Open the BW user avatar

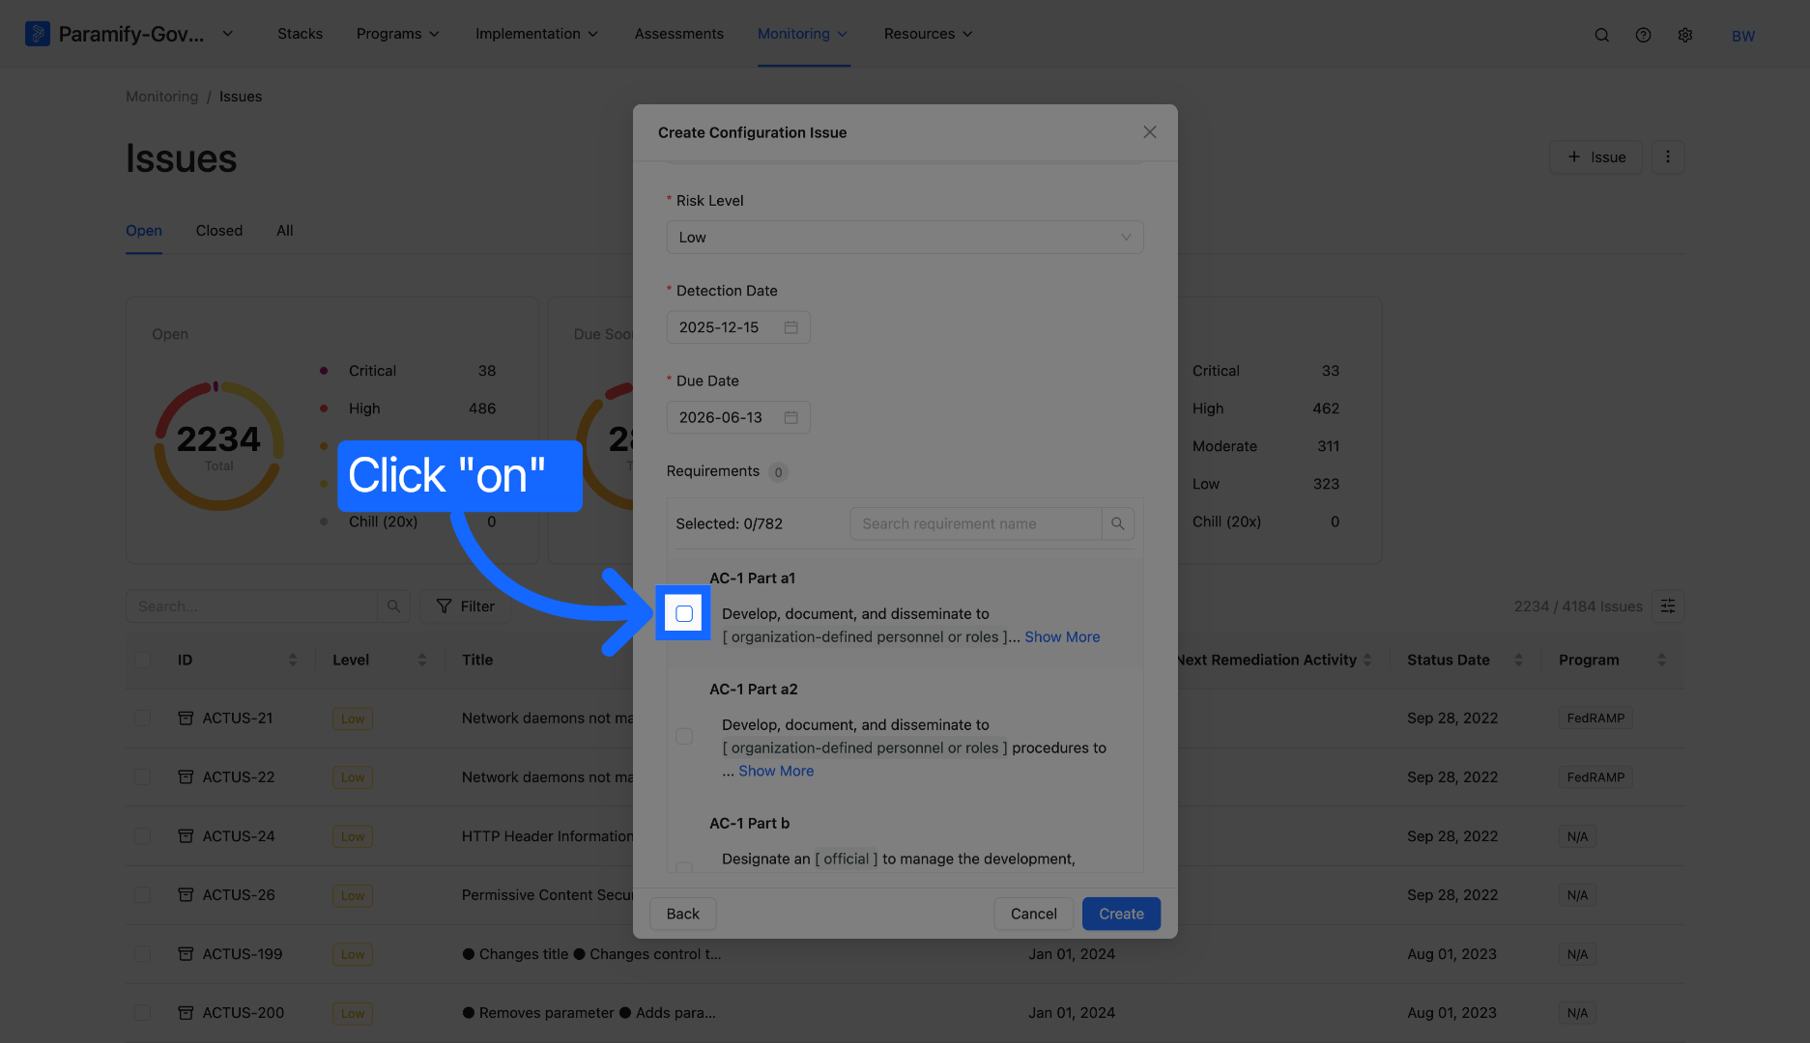(1743, 36)
